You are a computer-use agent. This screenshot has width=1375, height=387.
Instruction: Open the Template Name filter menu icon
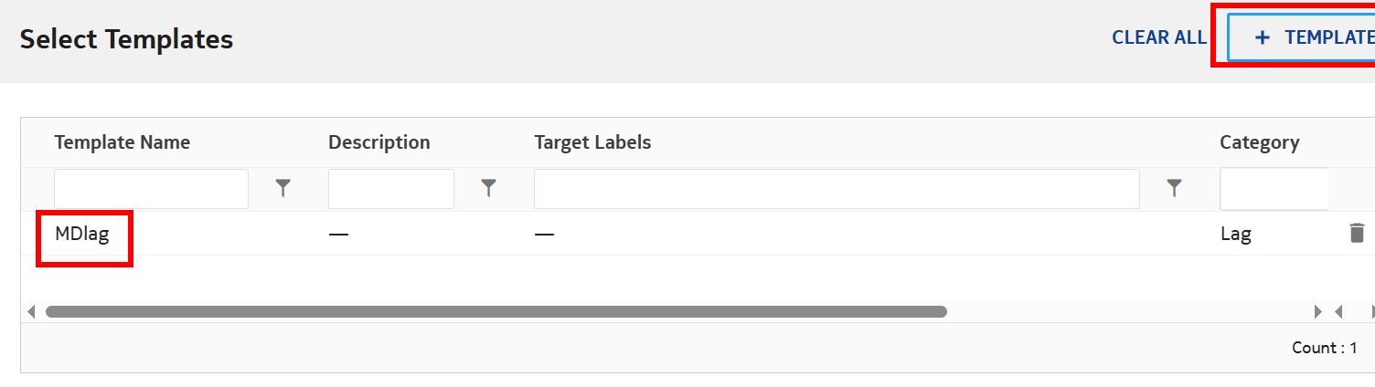283,189
